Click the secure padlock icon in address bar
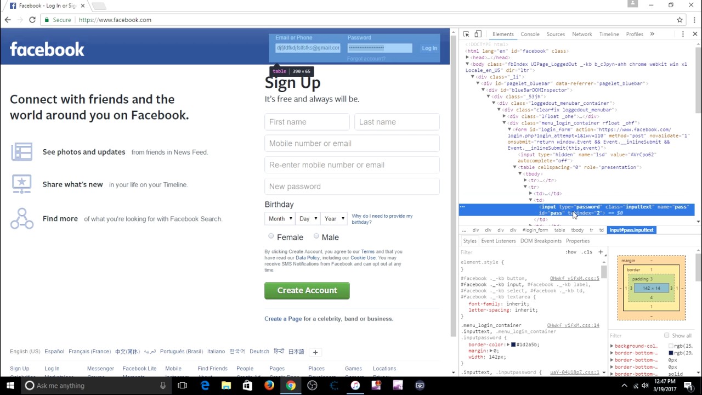This screenshot has height=395, width=702. (x=47, y=20)
